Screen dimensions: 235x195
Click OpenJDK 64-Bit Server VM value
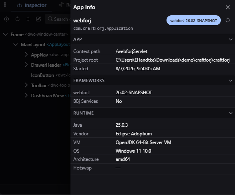tap(143, 142)
